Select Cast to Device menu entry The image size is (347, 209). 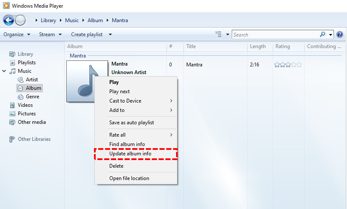(136, 101)
